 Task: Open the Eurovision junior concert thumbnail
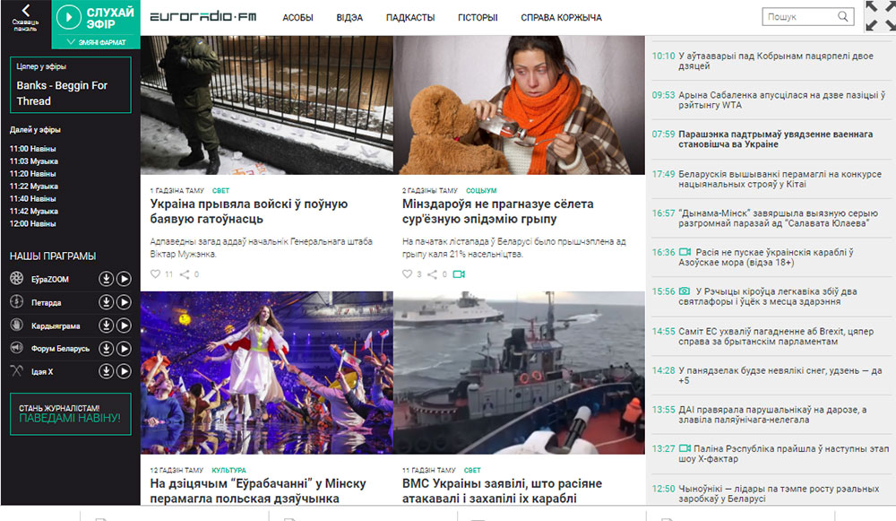266,372
